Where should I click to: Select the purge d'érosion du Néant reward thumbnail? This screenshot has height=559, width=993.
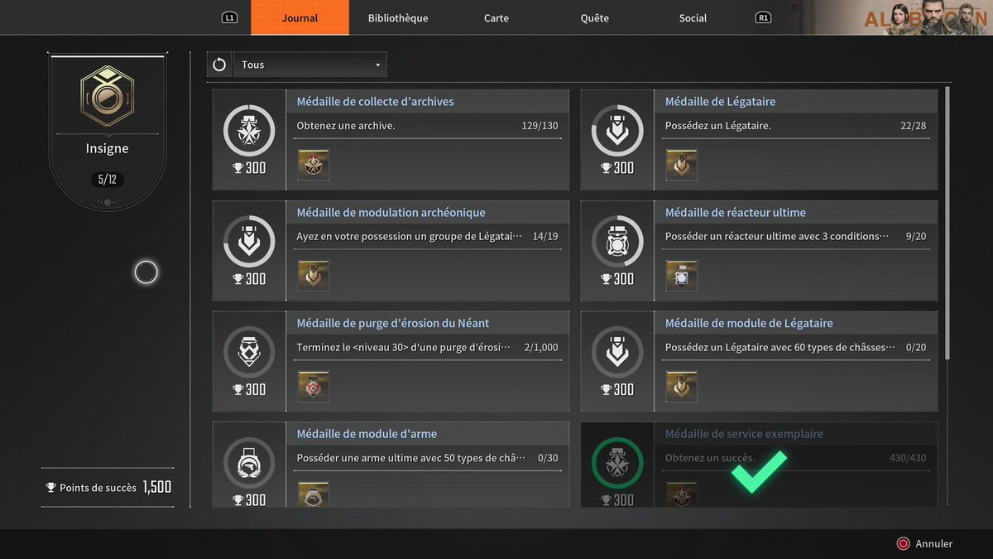(x=314, y=387)
